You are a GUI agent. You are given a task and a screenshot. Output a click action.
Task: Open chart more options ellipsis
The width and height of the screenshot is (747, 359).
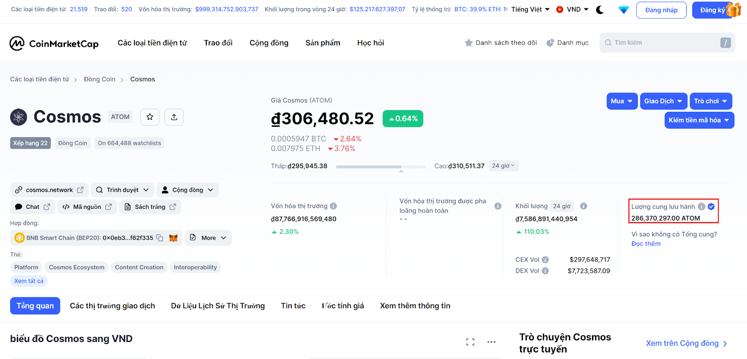coord(492,342)
